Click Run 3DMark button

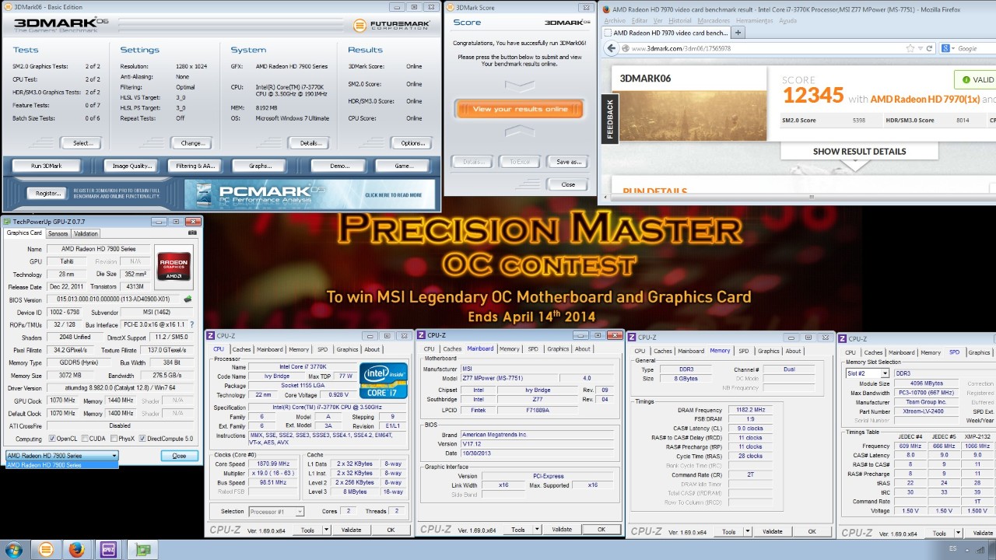click(46, 166)
